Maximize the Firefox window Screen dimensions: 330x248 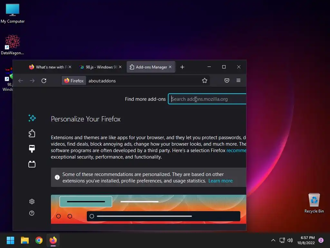224,67
